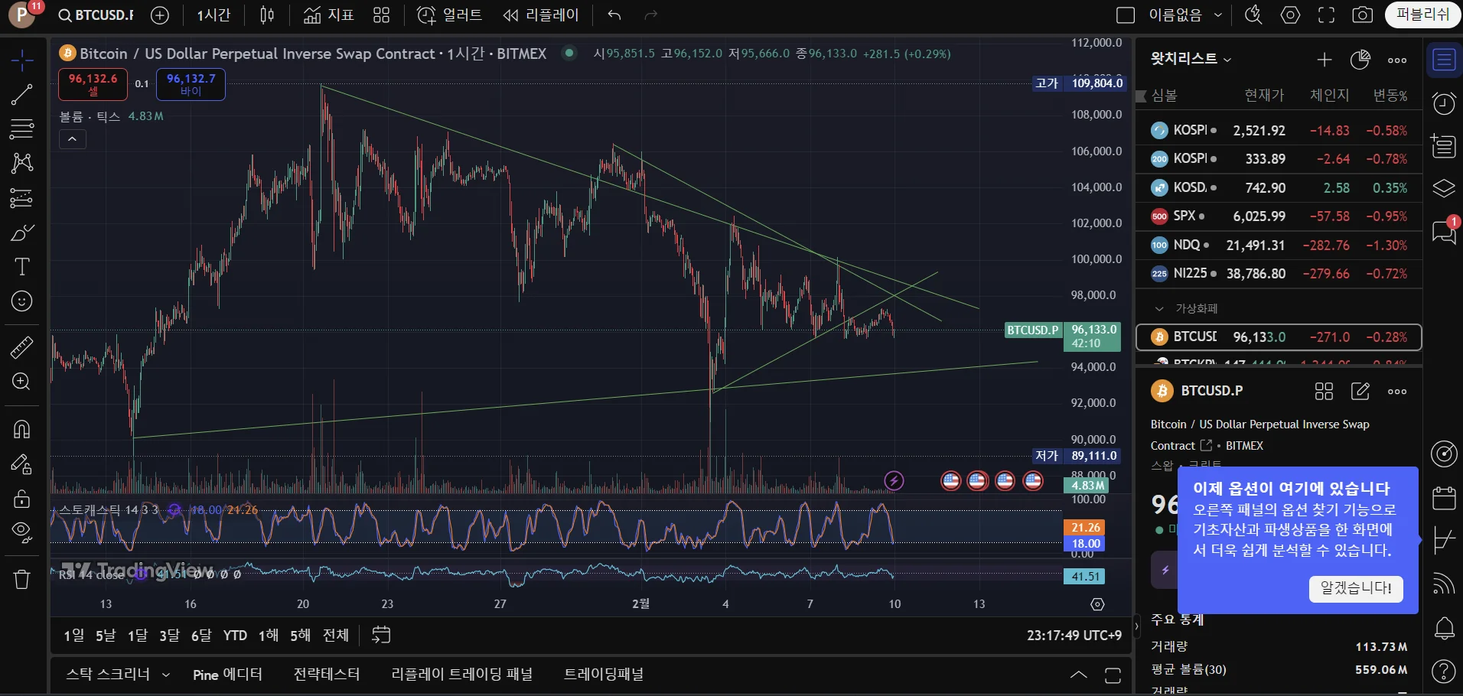Lock all drawing tools
Image resolution: width=1463 pixels, height=696 pixels.
tap(22, 499)
